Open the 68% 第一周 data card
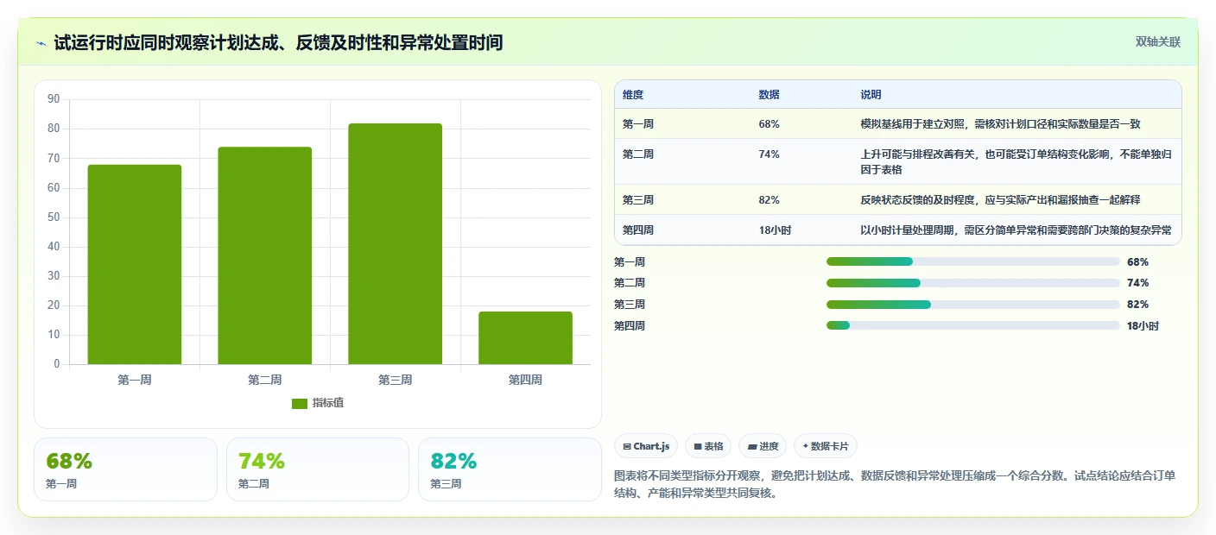Viewport: 1216px width, 535px height. [125, 469]
